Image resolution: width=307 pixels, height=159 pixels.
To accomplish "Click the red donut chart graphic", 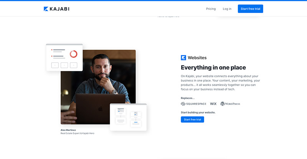I will click(x=74, y=54).
